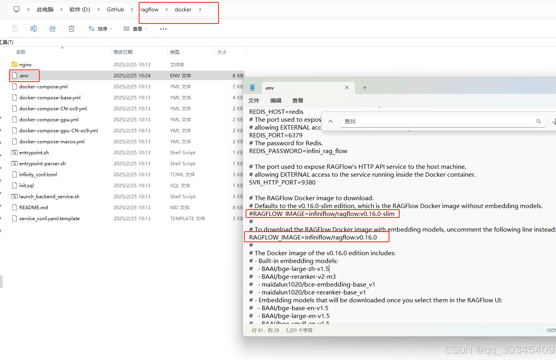The height and width of the screenshot is (360, 556).
Task: Close the .env tab in Notepad
Action: 347,88
